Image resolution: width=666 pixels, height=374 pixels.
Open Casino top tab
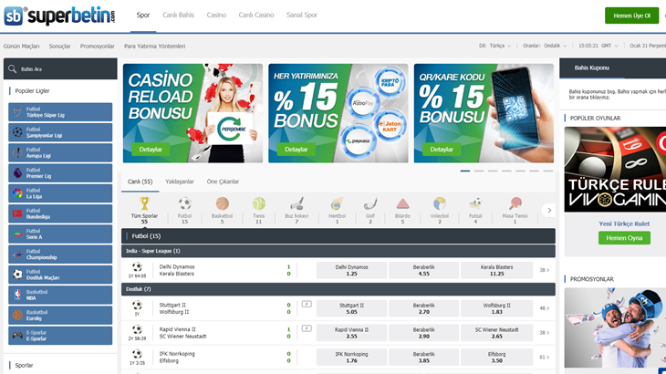pyautogui.click(x=216, y=16)
